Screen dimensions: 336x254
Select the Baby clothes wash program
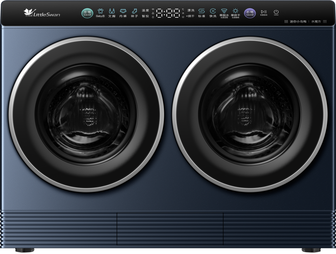[x=100, y=13]
